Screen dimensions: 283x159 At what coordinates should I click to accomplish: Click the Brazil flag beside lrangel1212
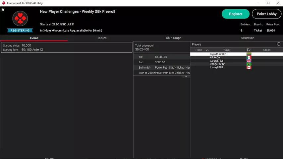[x=249, y=64]
